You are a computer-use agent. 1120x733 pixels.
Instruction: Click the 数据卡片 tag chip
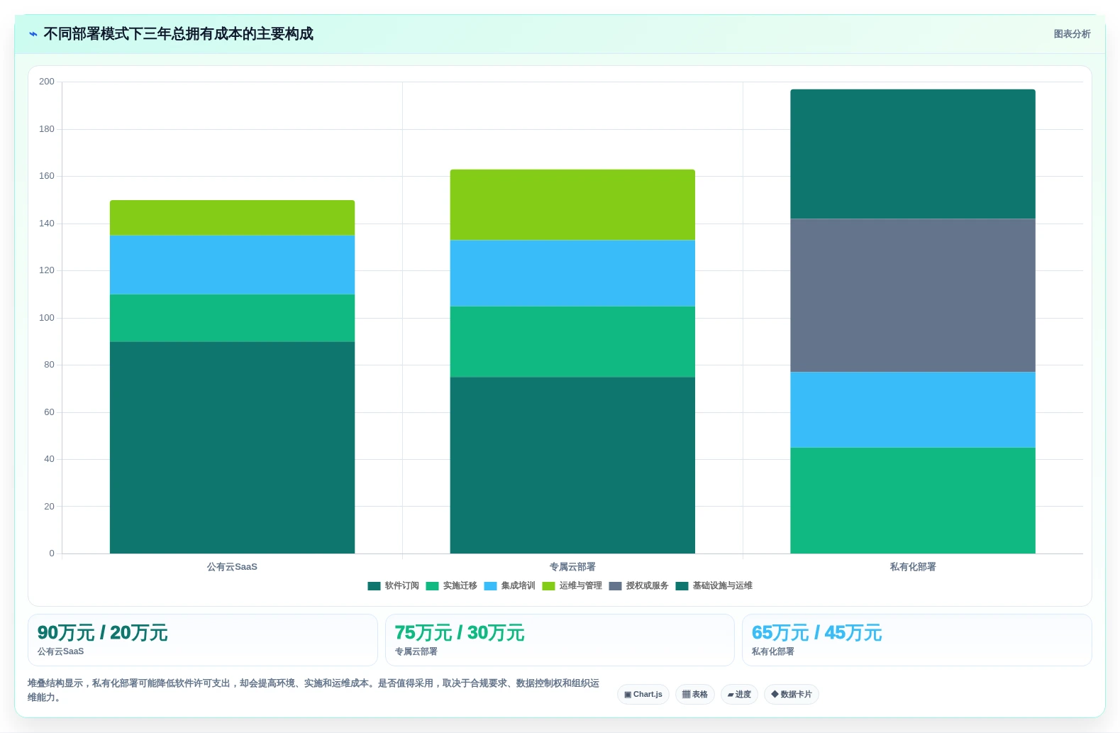pyautogui.click(x=792, y=694)
